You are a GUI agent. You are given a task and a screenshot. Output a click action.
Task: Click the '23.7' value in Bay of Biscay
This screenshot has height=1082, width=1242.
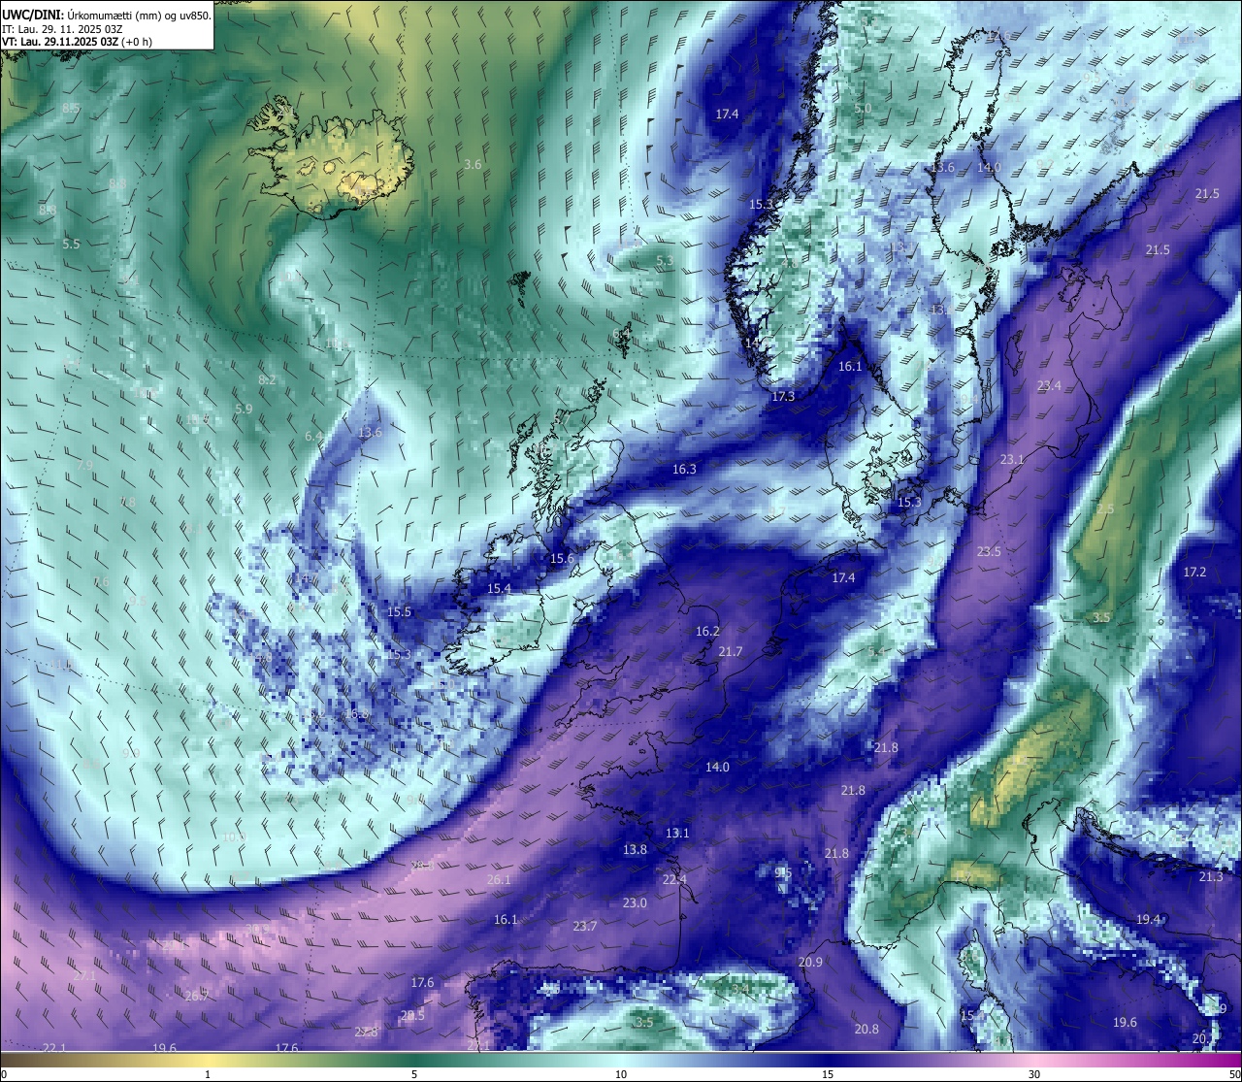(585, 926)
